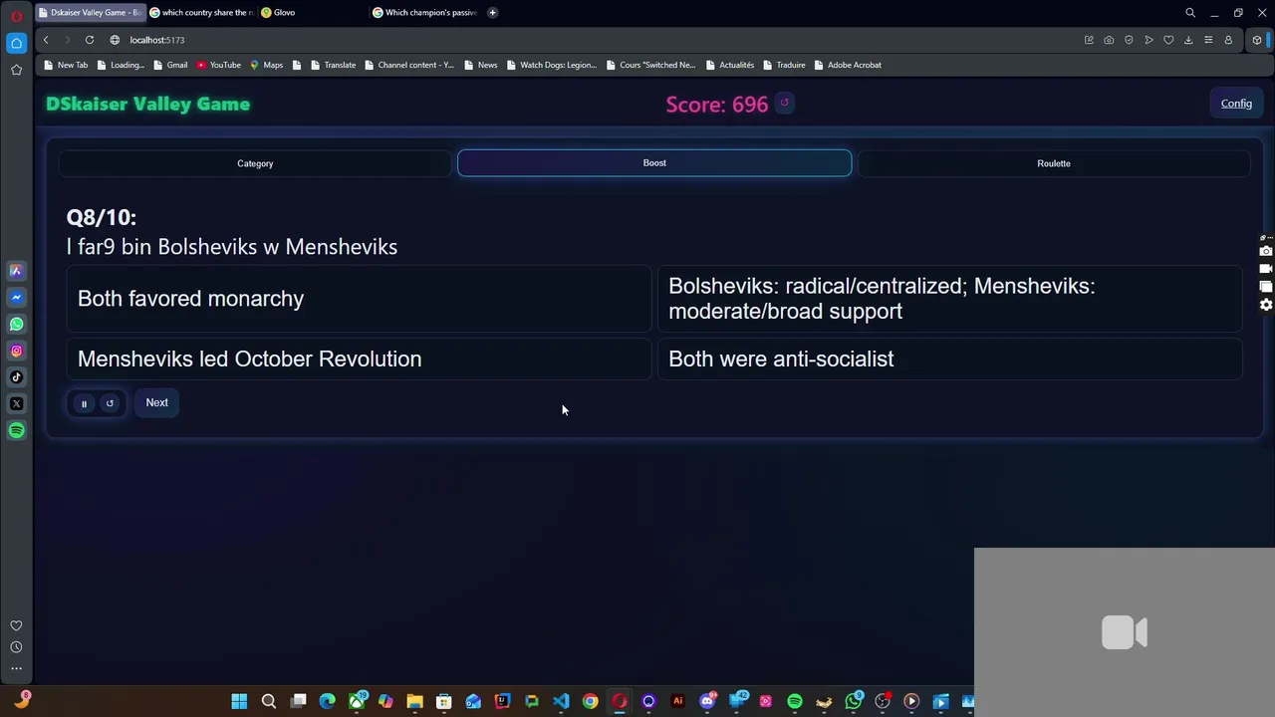Open WhatsApp in Opera sidebar
1275x717 pixels.
(16, 324)
